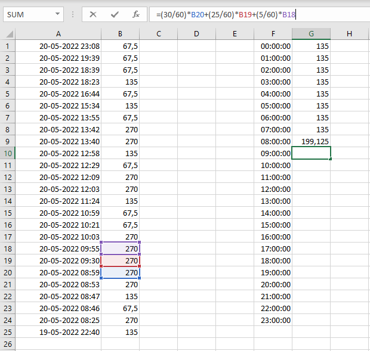Viewport: 370px width, 351px height.
Task: Cancel the formula entry with the X icon
Action: (93, 15)
